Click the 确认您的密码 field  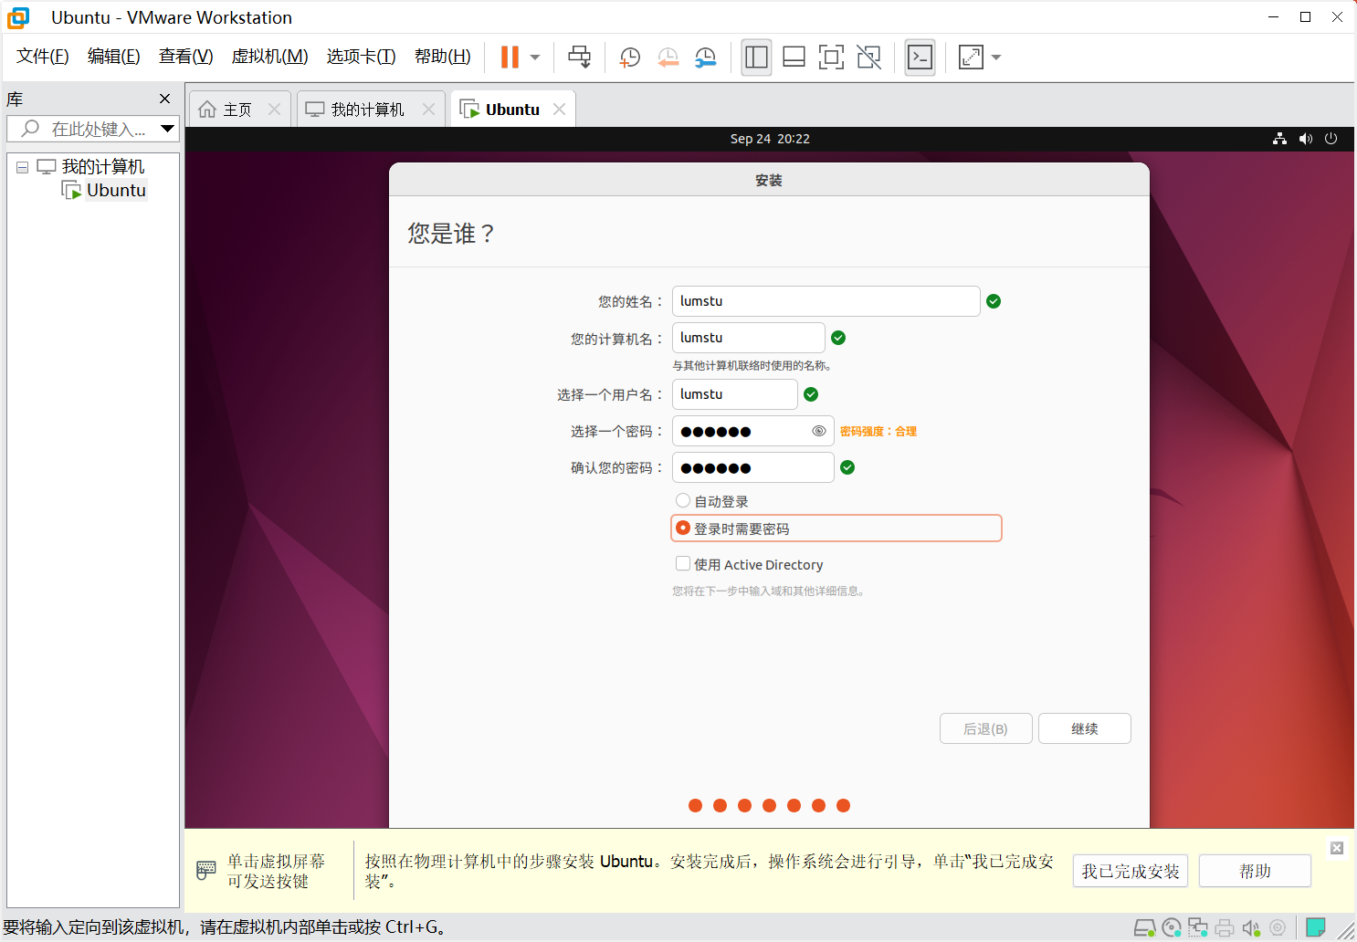[753, 467]
